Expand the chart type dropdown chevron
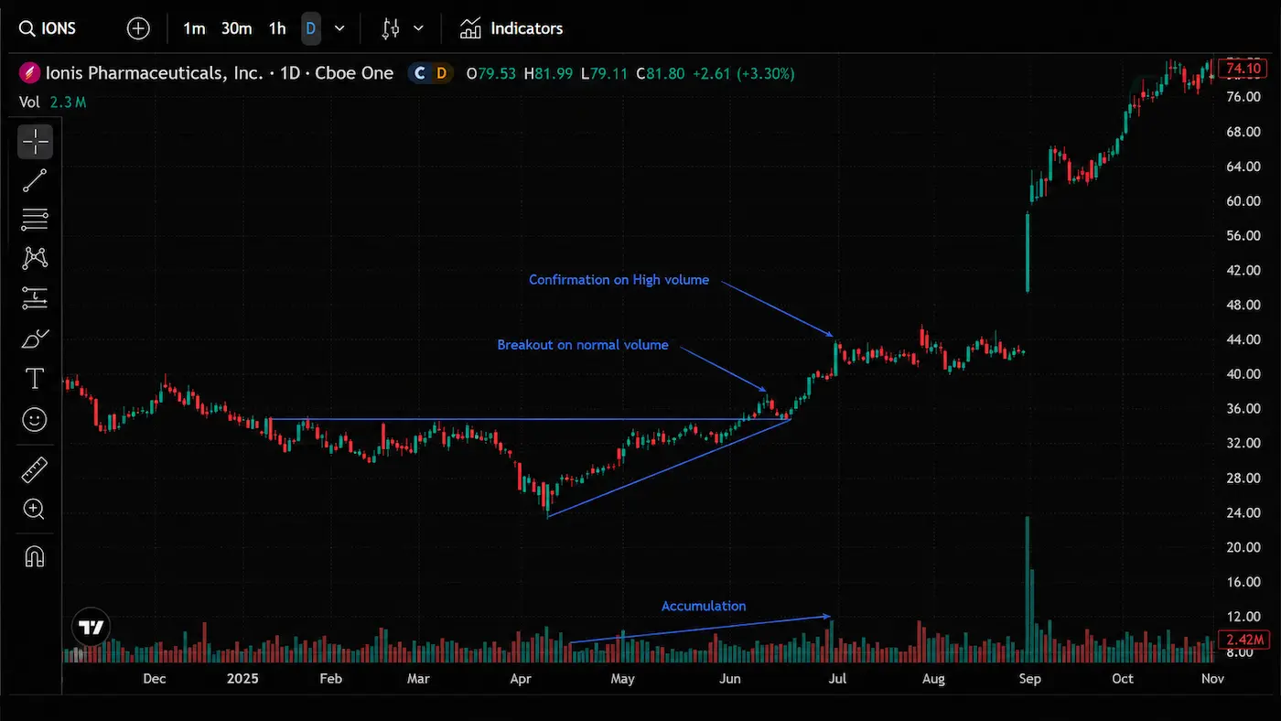 418,28
